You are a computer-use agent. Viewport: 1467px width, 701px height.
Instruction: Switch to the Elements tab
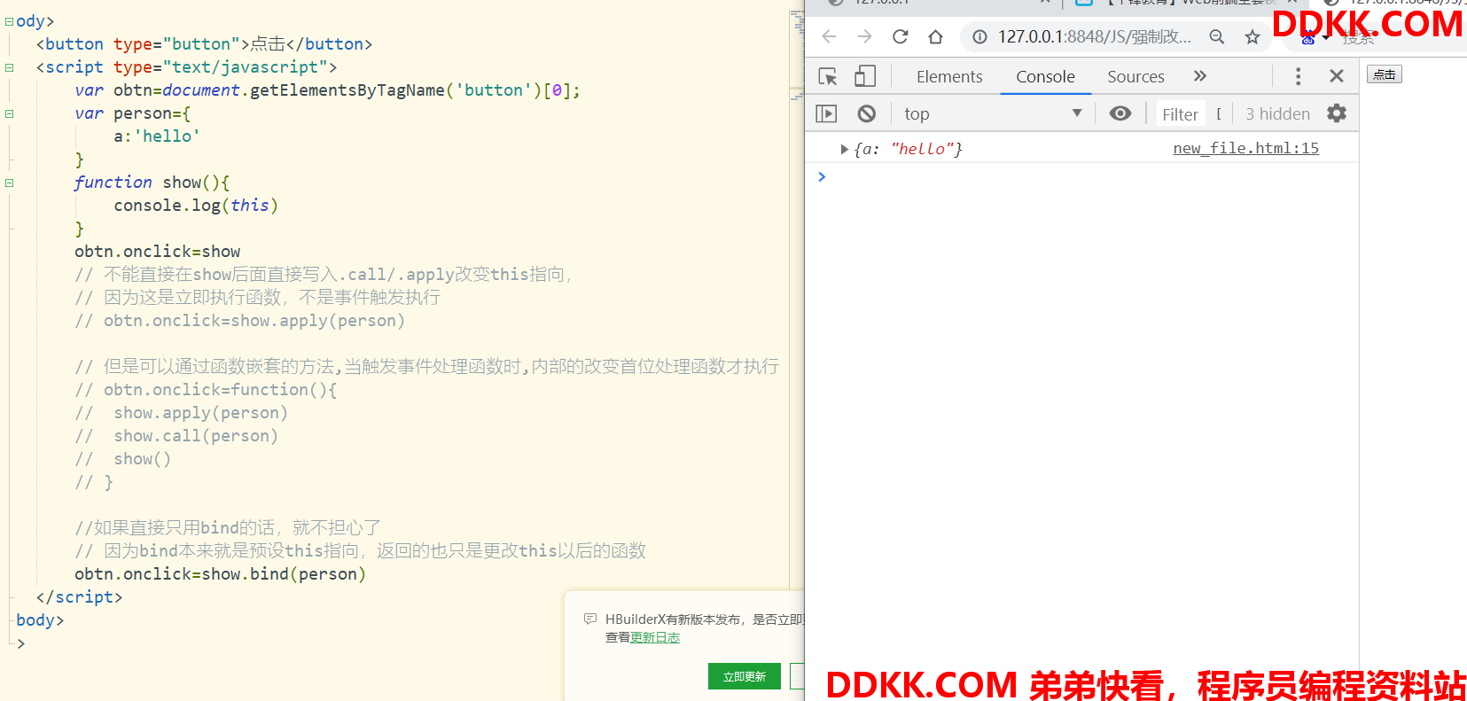pos(949,76)
